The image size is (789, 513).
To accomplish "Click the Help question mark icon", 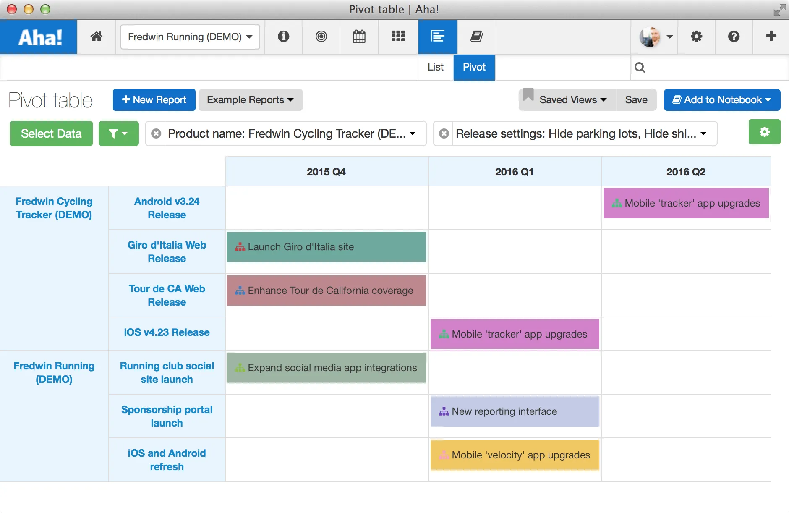I will coord(734,37).
